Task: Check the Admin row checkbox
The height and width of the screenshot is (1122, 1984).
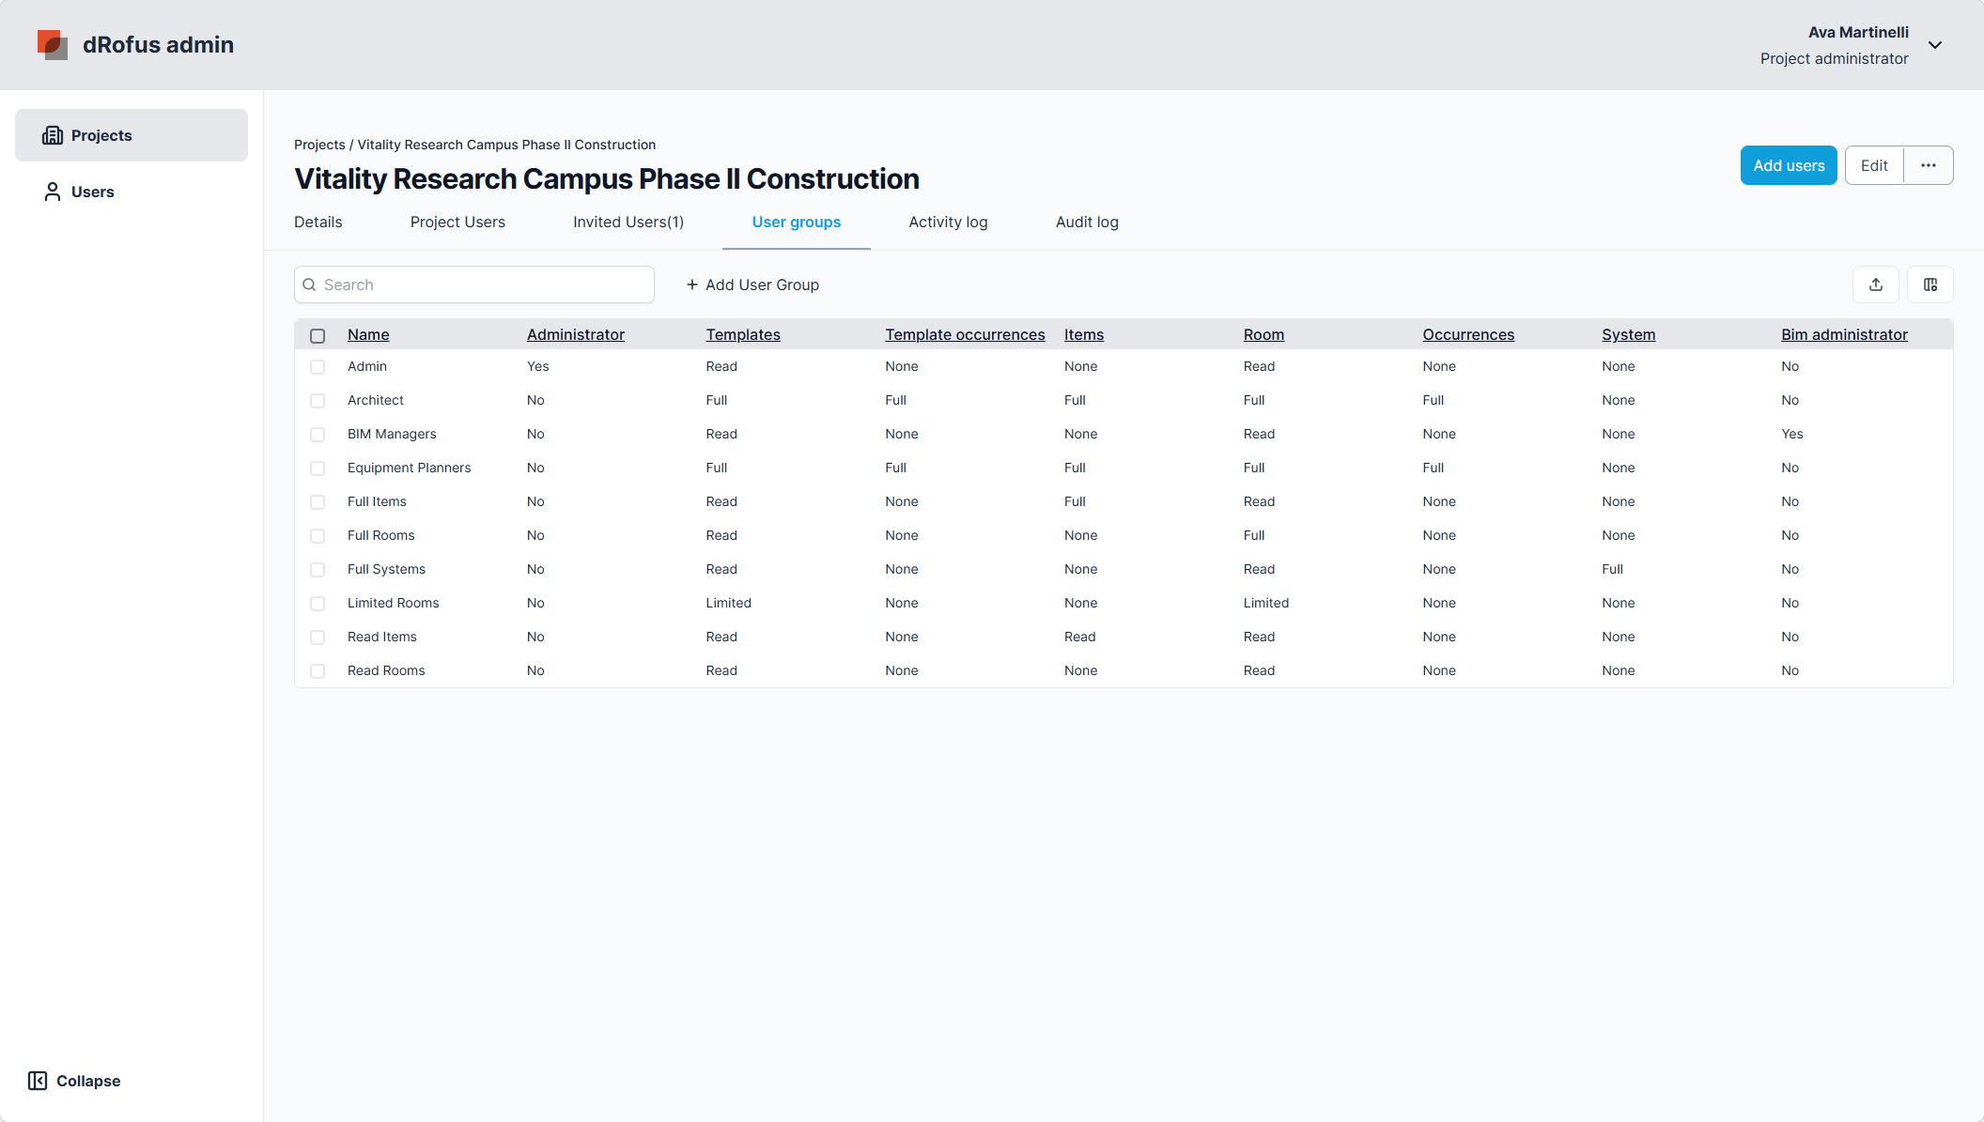Action: coord(318,367)
